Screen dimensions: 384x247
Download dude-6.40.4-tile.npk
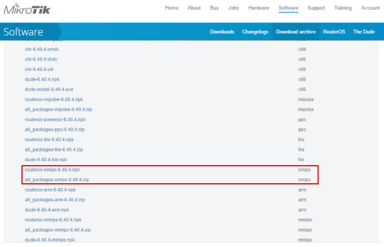click(46, 159)
